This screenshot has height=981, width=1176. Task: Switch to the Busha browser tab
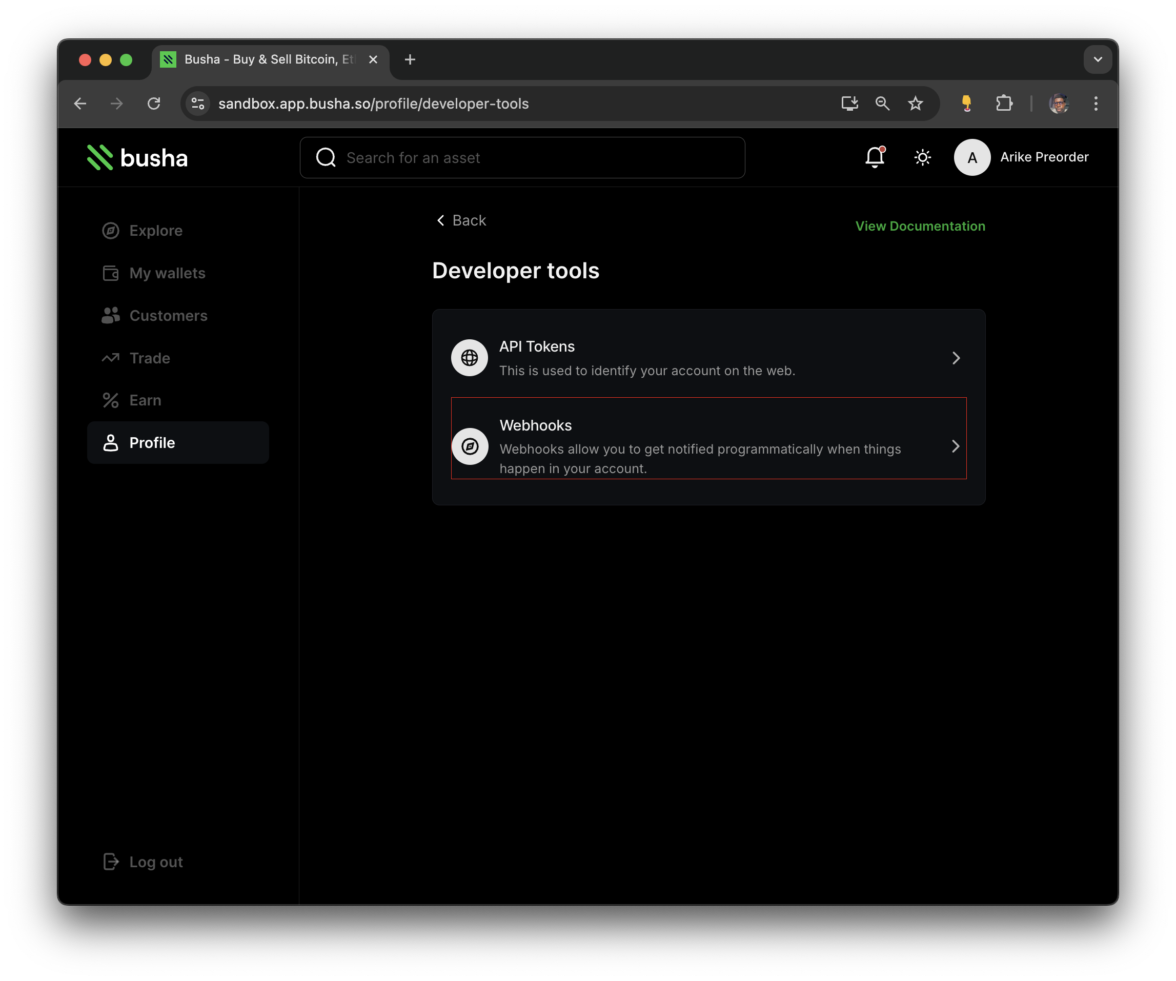pos(263,59)
